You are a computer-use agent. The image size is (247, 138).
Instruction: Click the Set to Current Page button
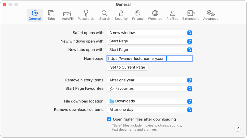128,67
